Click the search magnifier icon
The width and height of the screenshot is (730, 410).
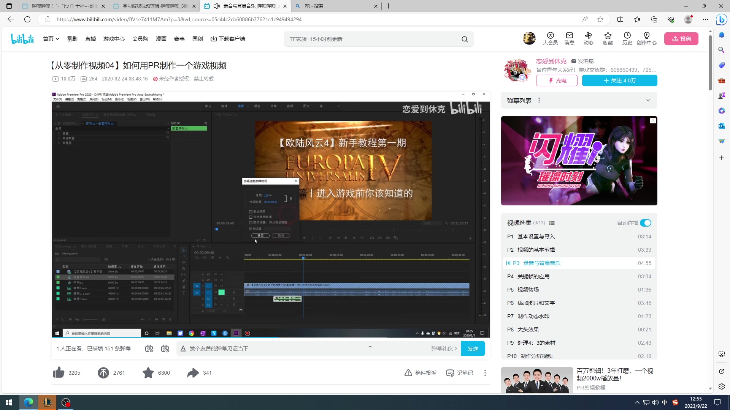[465, 39]
